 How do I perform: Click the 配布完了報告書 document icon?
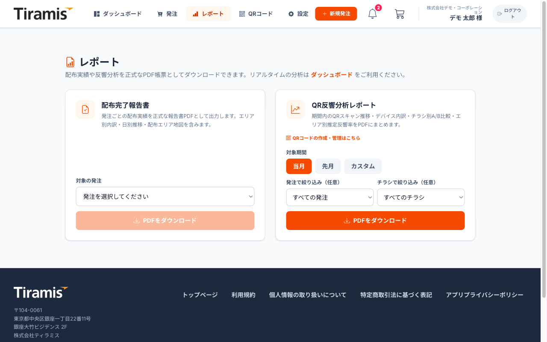coord(85,109)
